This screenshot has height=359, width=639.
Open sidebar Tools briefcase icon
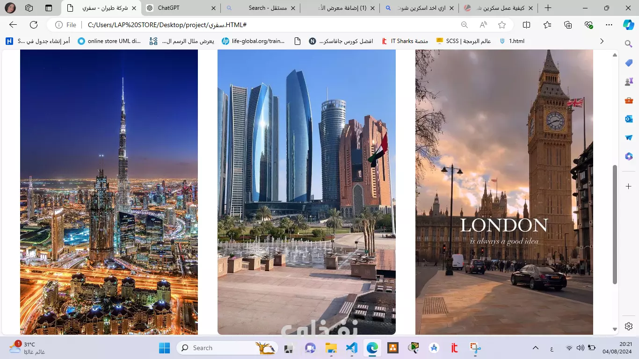(x=629, y=101)
